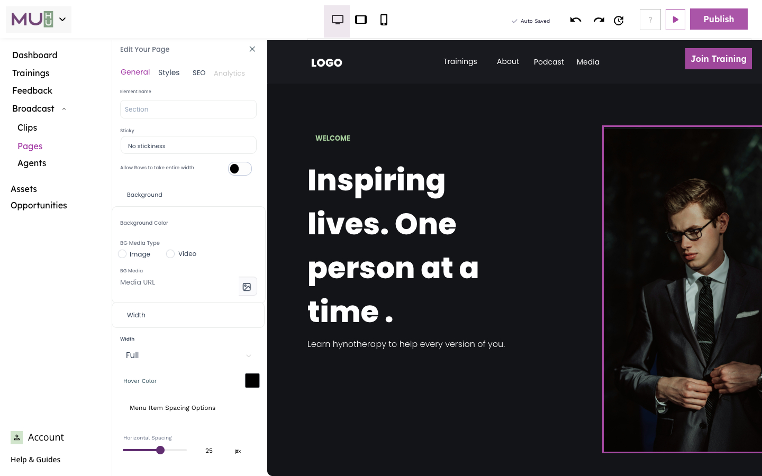Click the LOGO in page preview
The width and height of the screenshot is (762, 476).
pos(326,63)
